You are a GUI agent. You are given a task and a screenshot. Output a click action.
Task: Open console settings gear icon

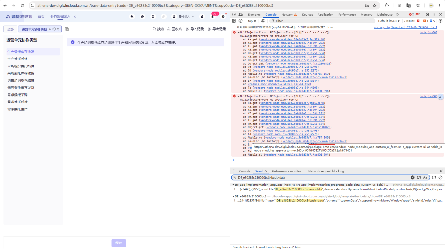point(440,21)
